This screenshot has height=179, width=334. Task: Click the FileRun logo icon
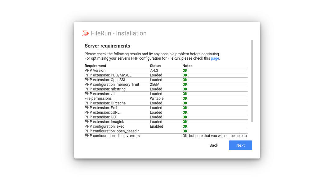[x=86, y=33]
